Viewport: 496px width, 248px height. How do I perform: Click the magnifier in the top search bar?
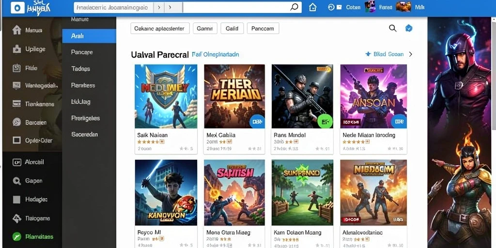[x=294, y=7]
